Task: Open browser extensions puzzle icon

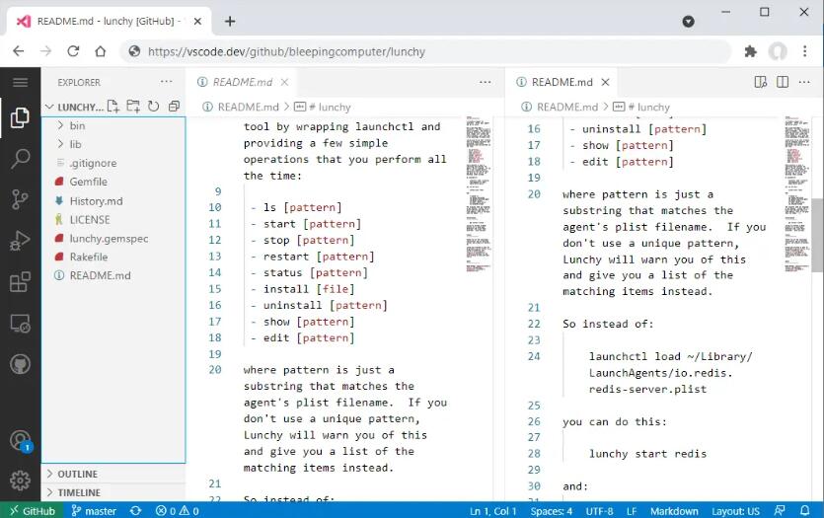Action: tap(750, 51)
